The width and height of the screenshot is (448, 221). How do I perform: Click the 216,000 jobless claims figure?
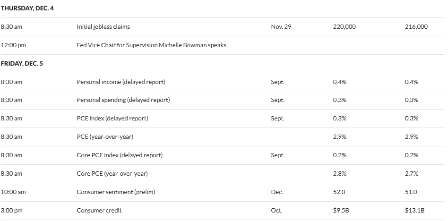click(x=416, y=27)
